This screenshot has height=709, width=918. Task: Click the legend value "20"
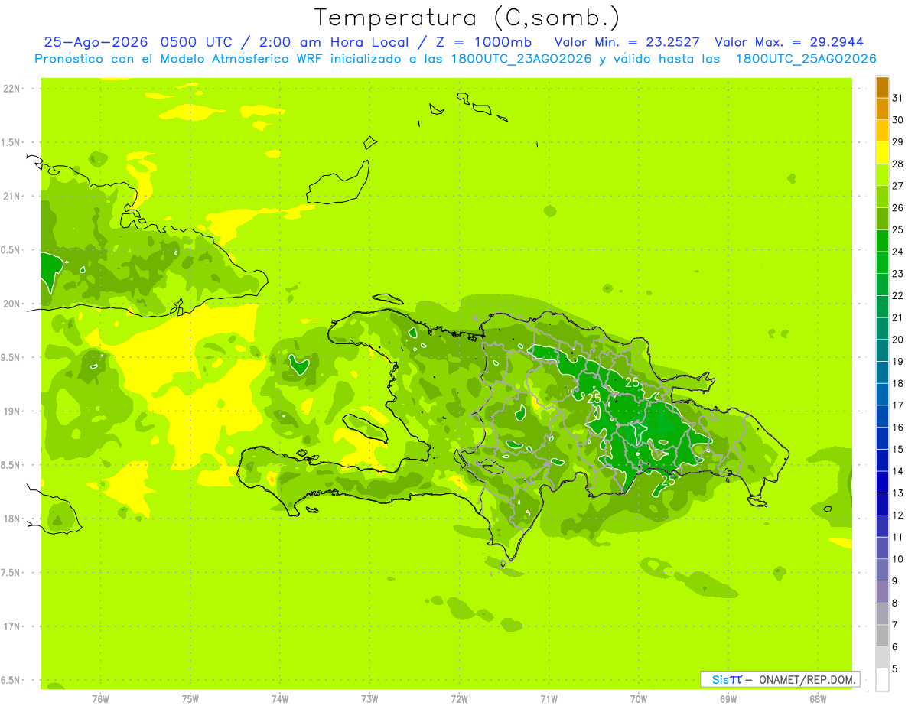point(898,340)
